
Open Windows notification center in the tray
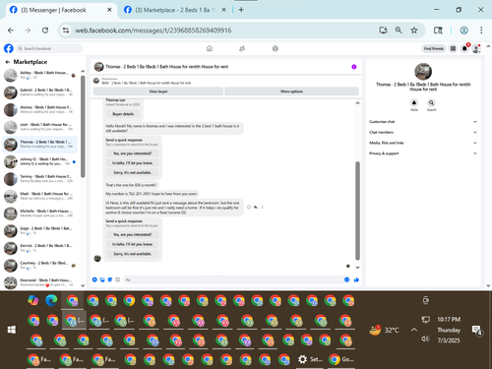(476, 330)
